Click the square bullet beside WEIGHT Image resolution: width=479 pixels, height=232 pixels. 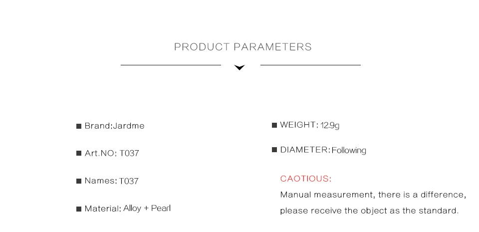[x=274, y=125]
